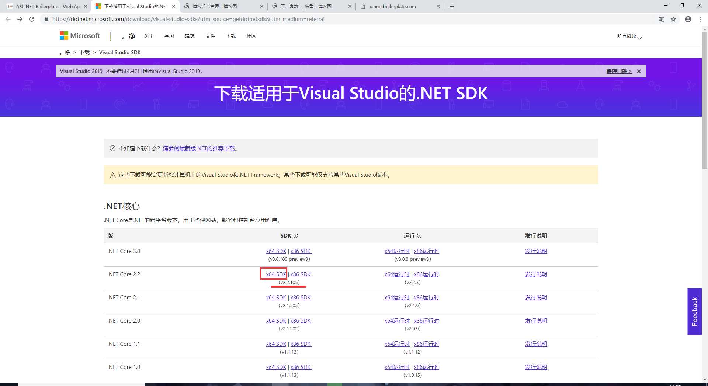Open the Chrome three-dot menu
Viewport: 708px width, 386px height.
point(700,19)
